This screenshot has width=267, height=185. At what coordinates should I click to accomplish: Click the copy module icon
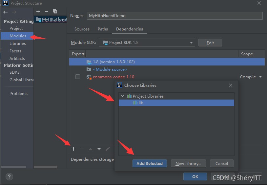coord(55,11)
